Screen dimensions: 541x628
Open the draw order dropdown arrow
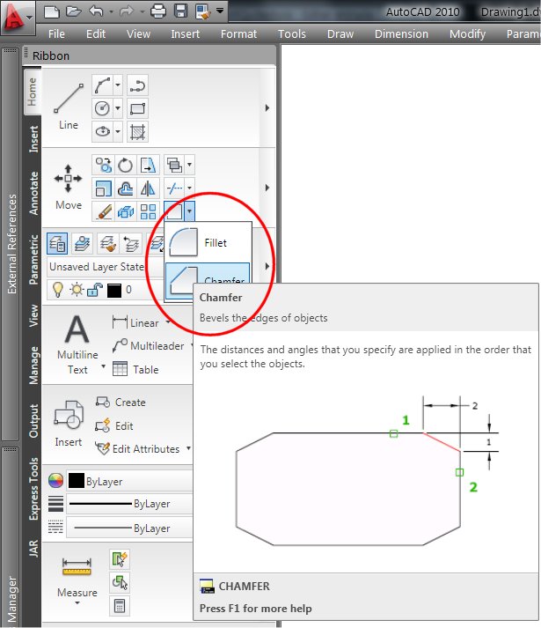coord(190,165)
